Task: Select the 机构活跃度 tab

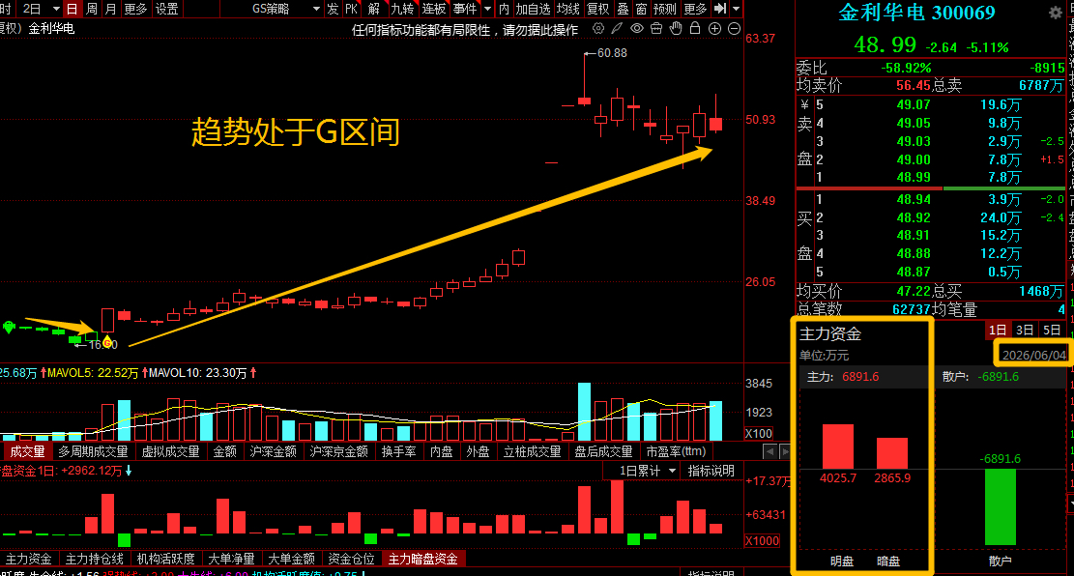Action: point(165,559)
